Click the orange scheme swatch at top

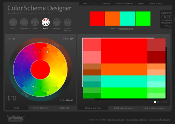click(x=112, y=19)
